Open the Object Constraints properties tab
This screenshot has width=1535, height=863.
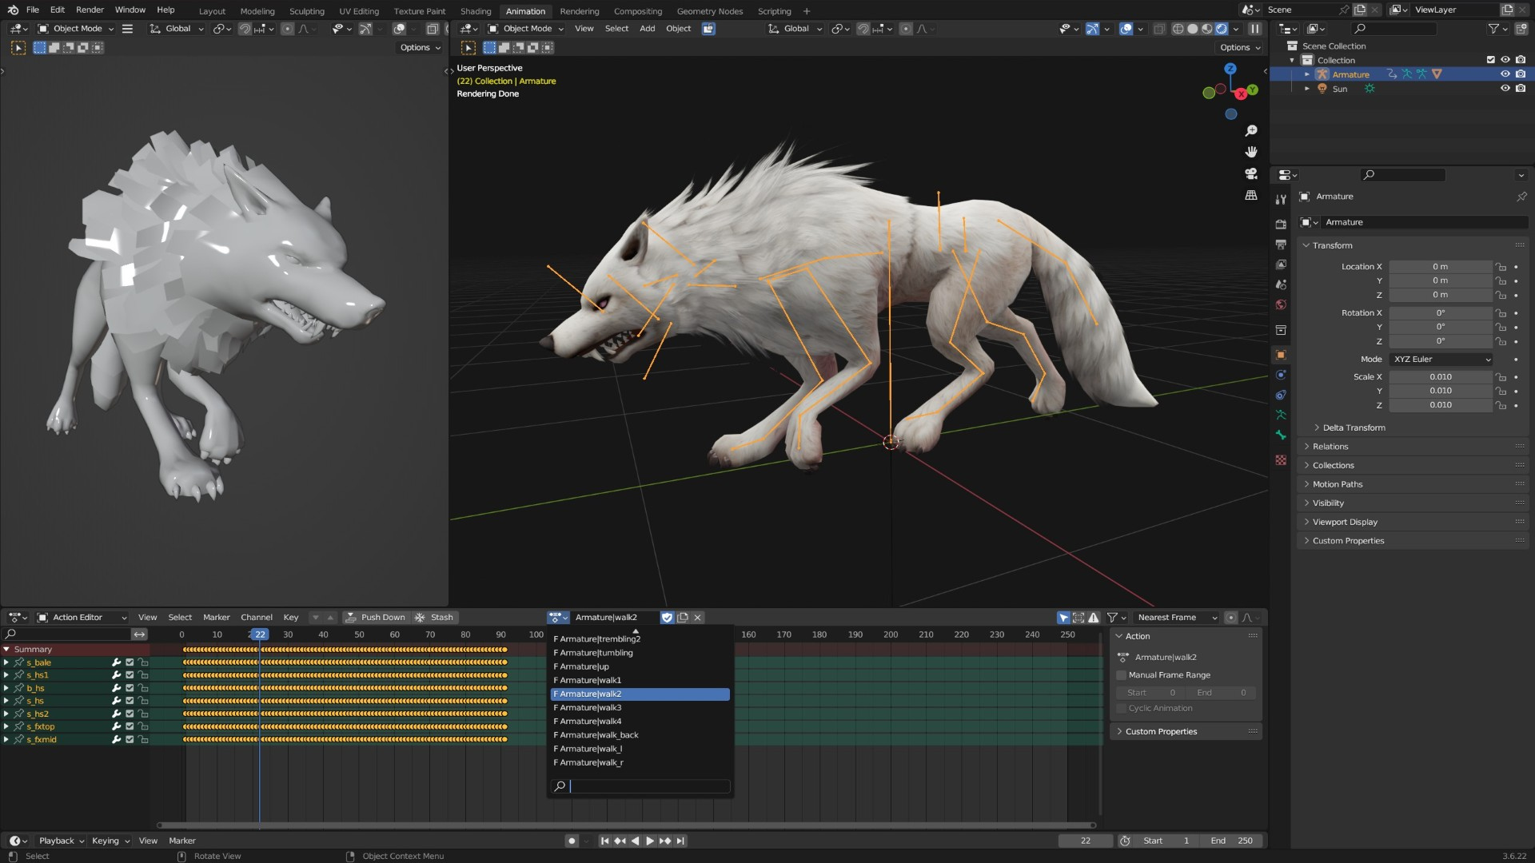1281,395
